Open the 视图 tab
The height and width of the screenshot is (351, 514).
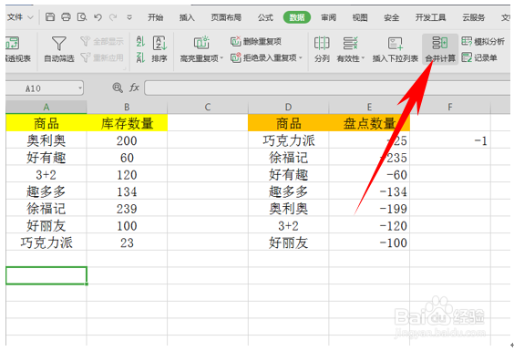click(360, 17)
